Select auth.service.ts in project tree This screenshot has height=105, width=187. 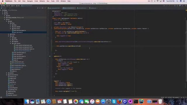coord(17,55)
